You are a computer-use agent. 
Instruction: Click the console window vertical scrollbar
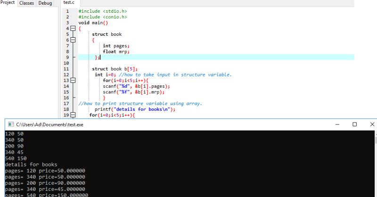pos(376,164)
